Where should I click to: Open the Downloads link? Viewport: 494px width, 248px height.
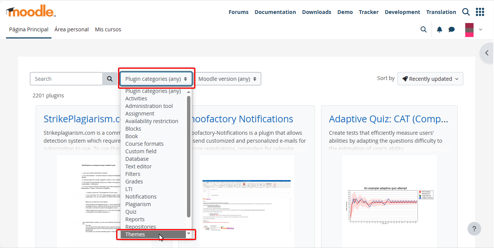click(x=316, y=12)
